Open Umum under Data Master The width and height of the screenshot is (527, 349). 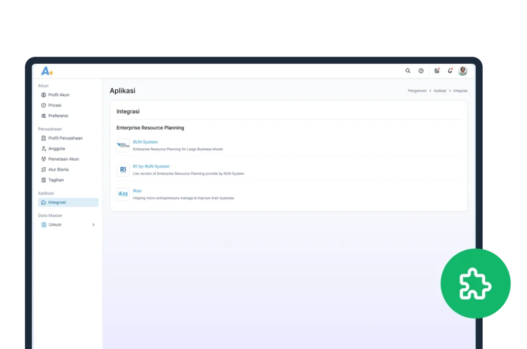click(x=68, y=224)
